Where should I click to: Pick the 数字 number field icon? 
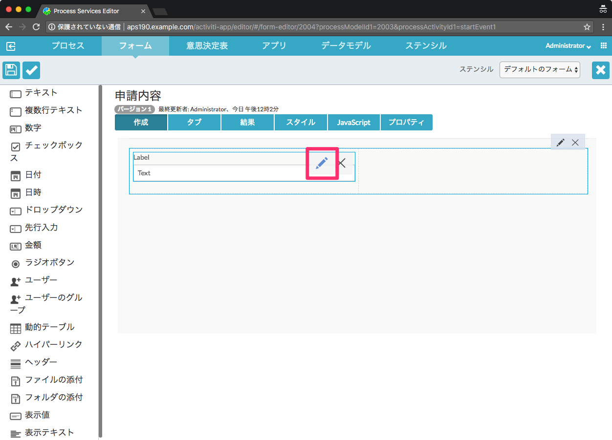pos(16,129)
